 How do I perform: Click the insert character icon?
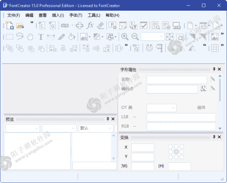42,25
